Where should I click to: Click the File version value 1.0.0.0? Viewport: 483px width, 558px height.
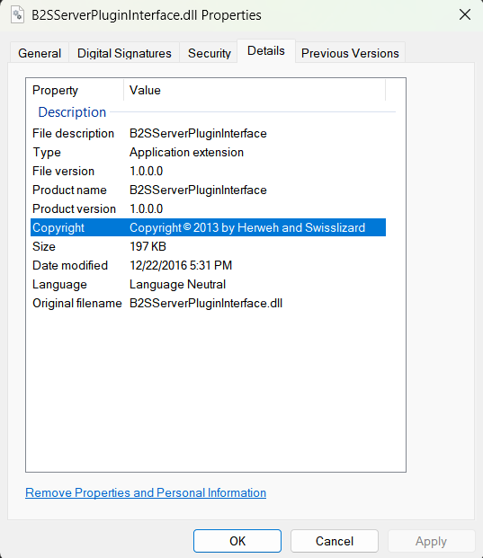[147, 171]
